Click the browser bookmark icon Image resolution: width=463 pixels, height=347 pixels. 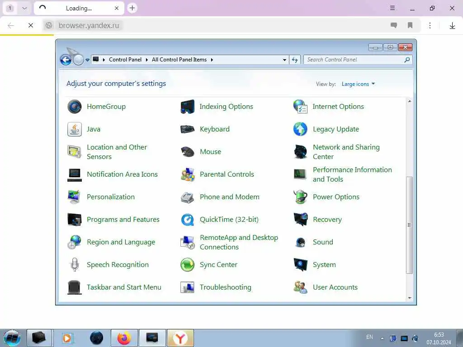(x=410, y=25)
